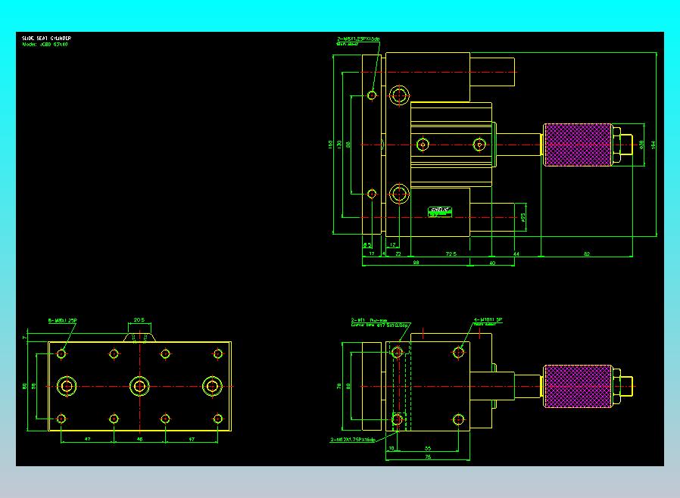
Task: Pick the "12" dimension value
Action: tap(392, 245)
